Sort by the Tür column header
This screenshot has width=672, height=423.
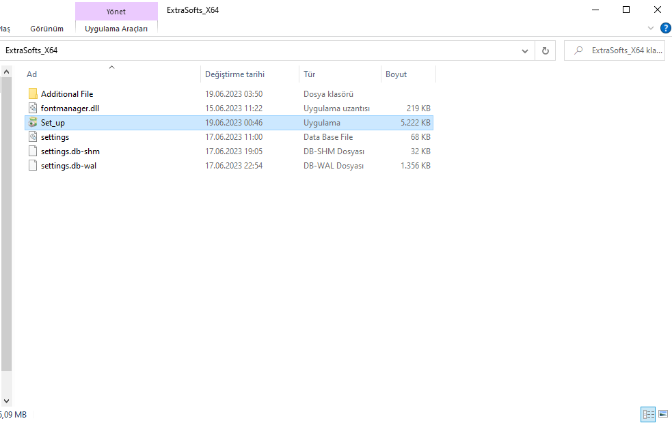click(310, 74)
